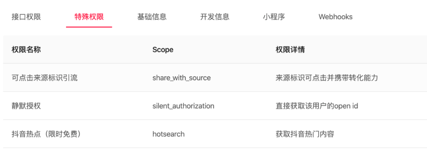This screenshot has width=427, height=151.
Task: Click the silent_authorization scope text
Action: click(x=183, y=106)
